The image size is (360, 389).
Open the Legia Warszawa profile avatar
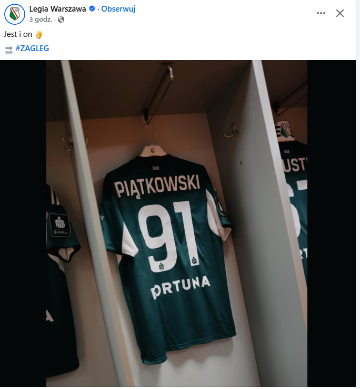(x=15, y=14)
